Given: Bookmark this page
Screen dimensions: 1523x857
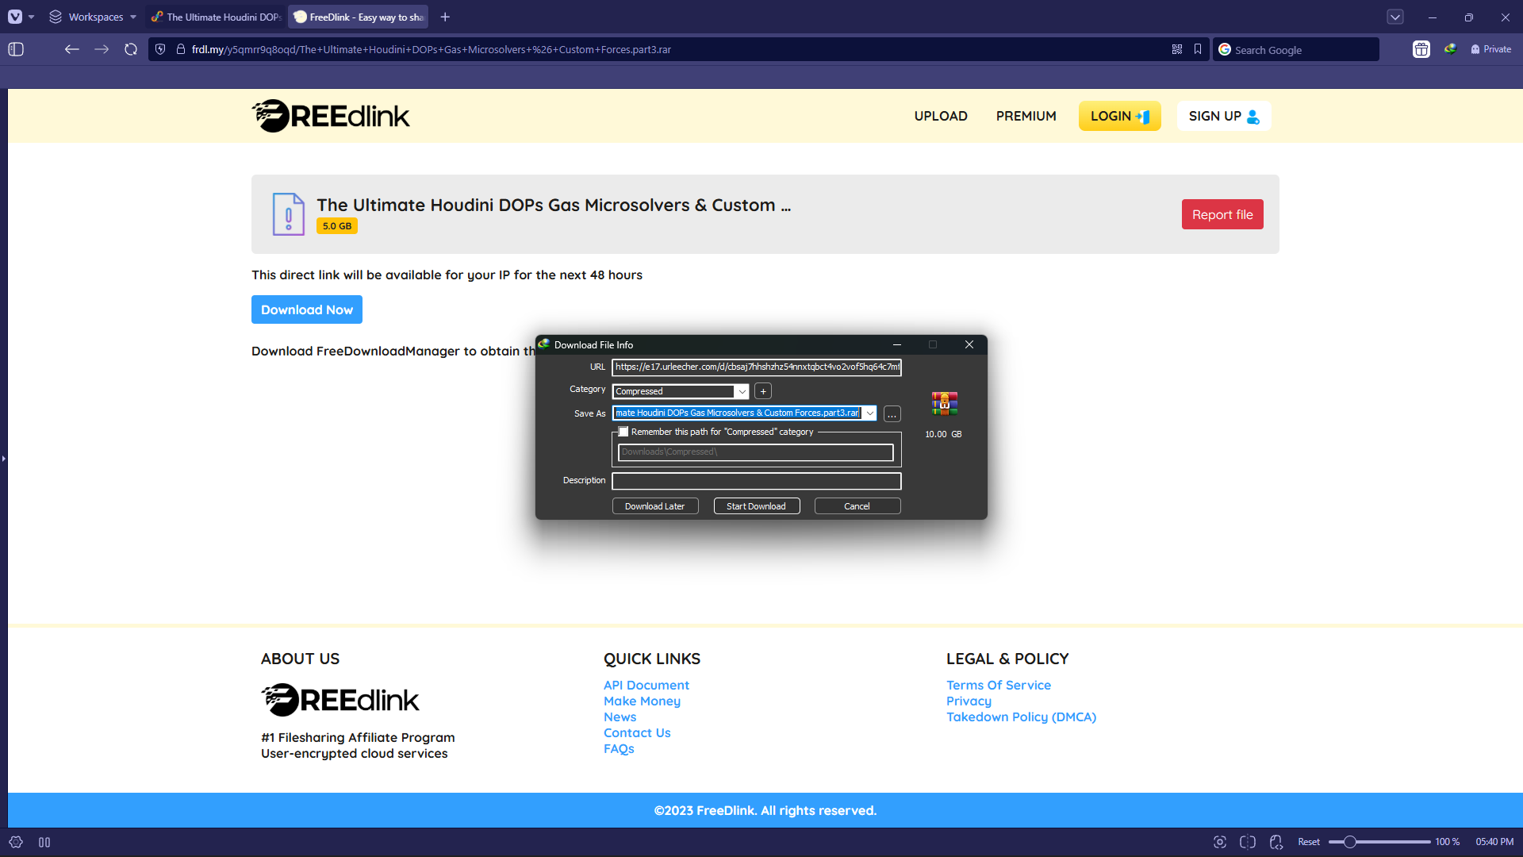Looking at the screenshot, I should point(1198,49).
